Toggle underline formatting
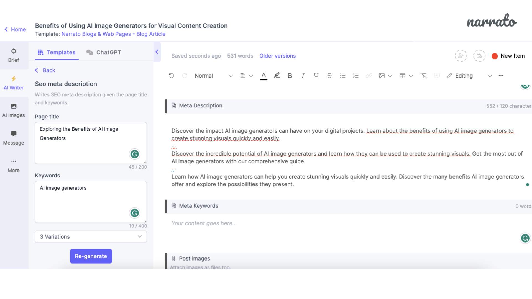 [316, 76]
